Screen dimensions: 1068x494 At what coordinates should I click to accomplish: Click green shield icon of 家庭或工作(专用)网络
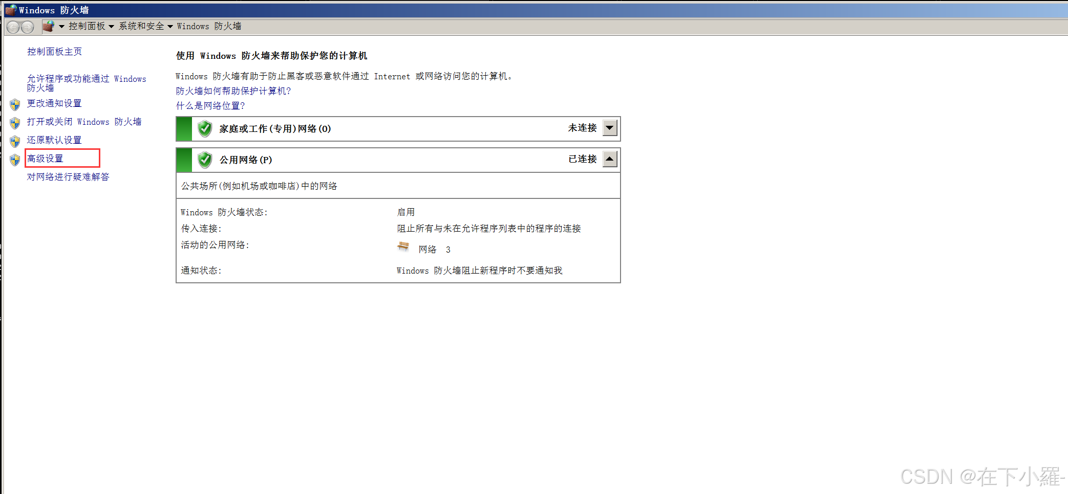click(205, 129)
